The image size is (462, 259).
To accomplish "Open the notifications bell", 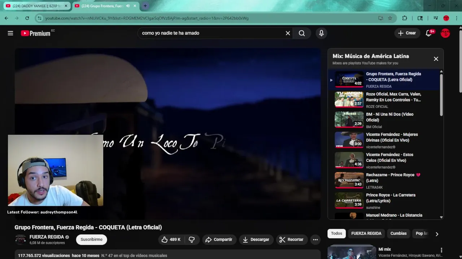I will click(429, 33).
